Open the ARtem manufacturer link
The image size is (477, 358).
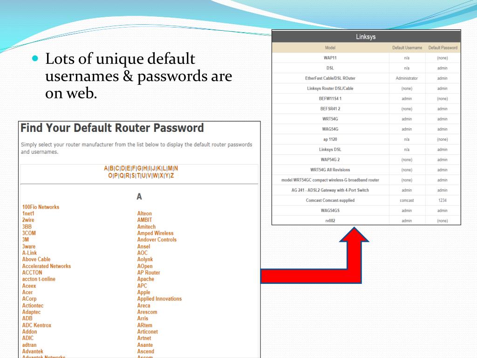[x=145, y=325]
